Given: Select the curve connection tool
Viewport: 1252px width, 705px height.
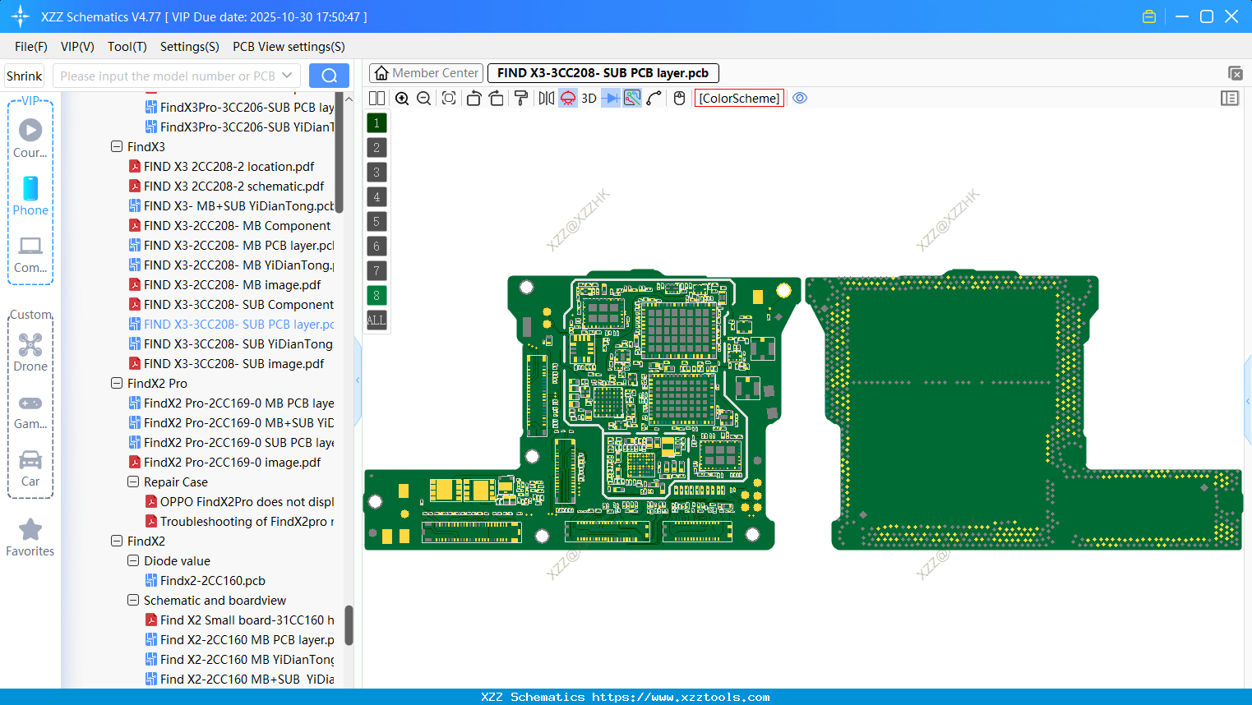Looking at the screenshot, I should (x=654, y=99).
